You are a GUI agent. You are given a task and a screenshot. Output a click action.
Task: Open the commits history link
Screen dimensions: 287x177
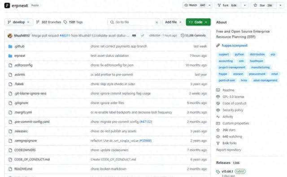(x=193, y=36)
